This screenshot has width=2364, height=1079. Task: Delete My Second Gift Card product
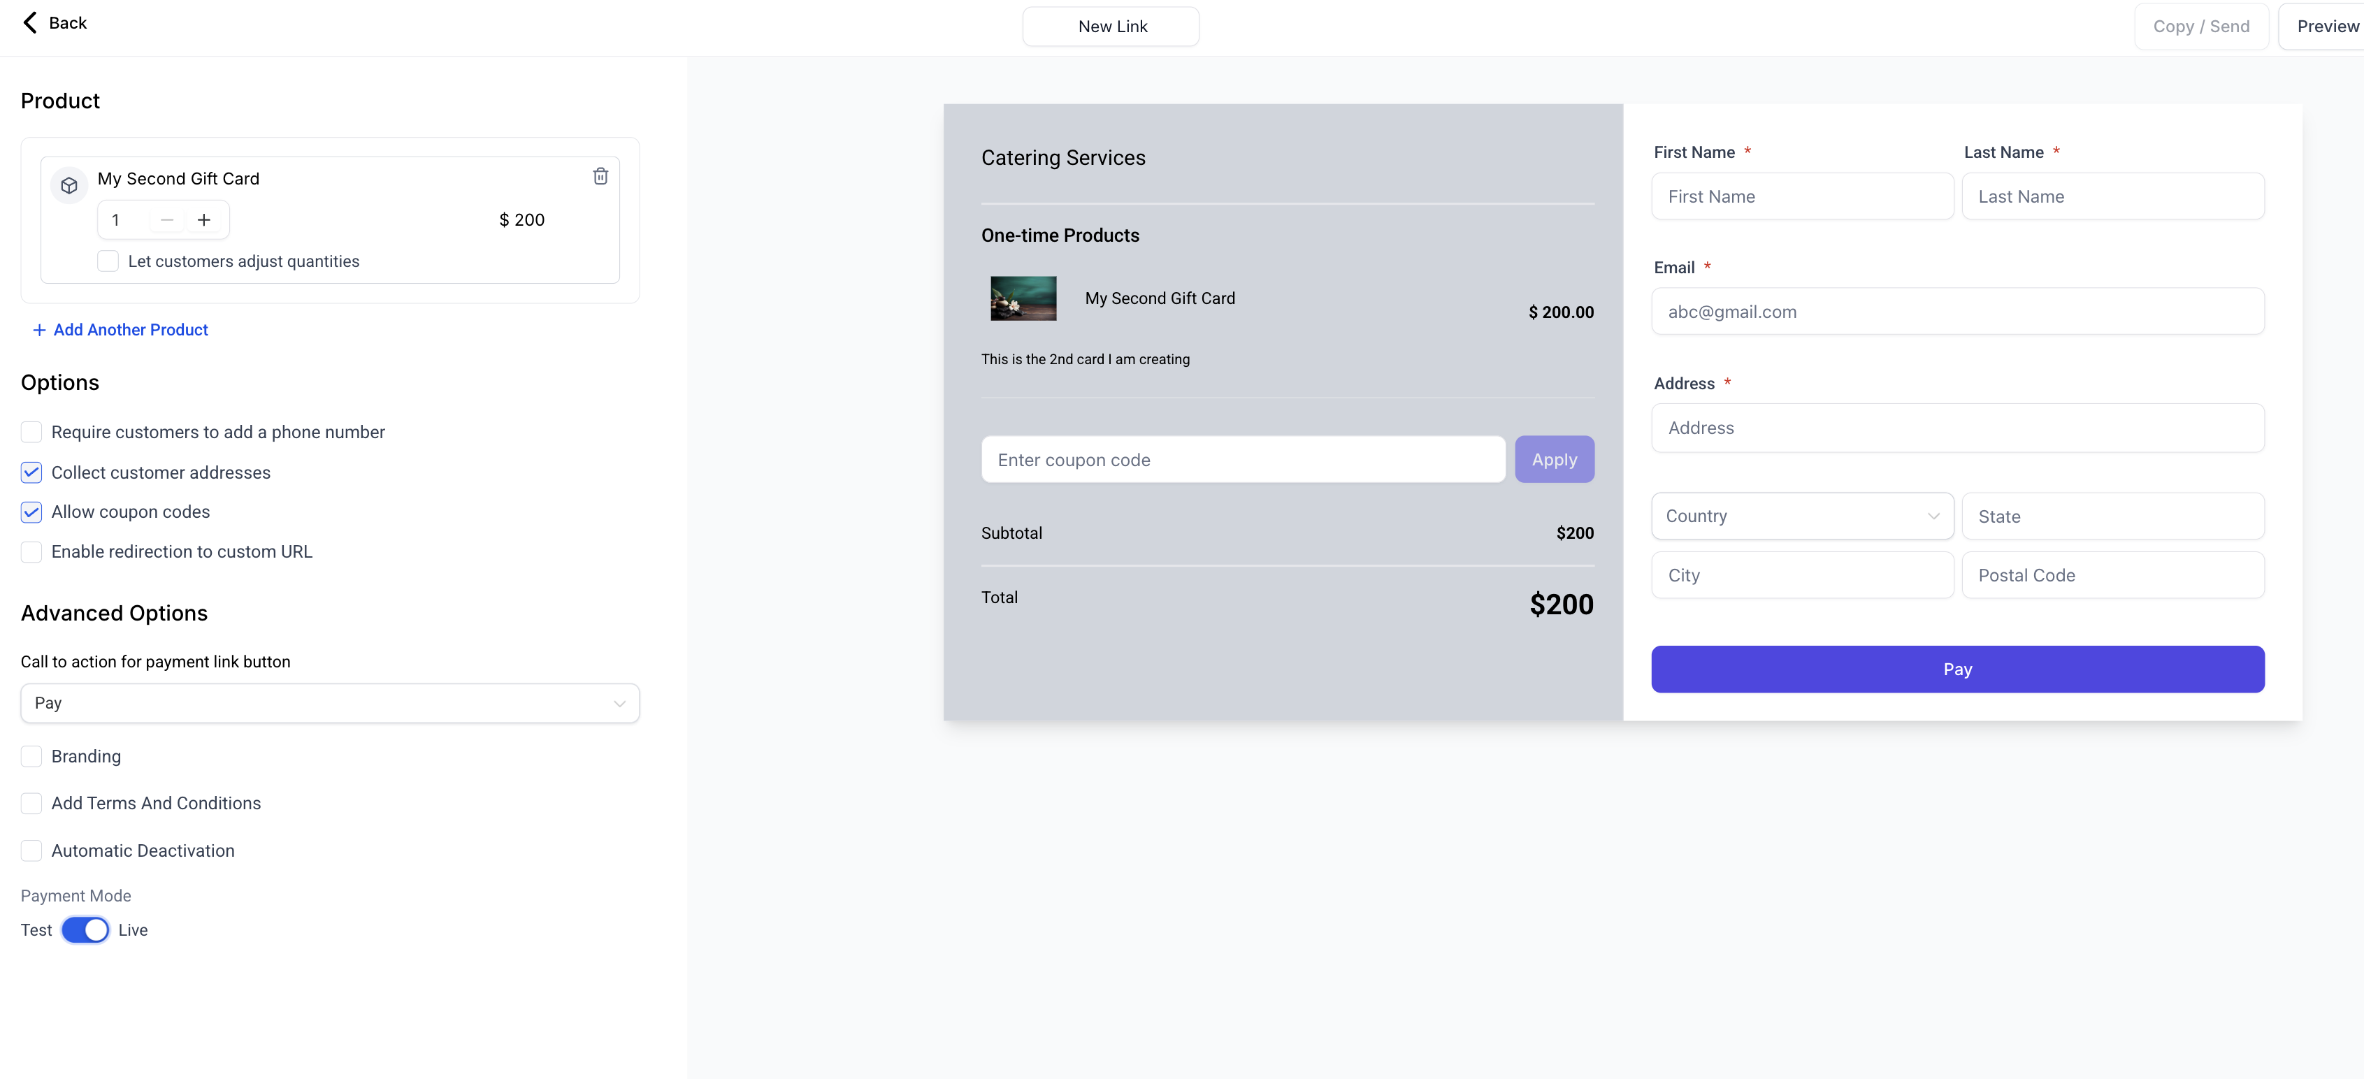(600, 176)
